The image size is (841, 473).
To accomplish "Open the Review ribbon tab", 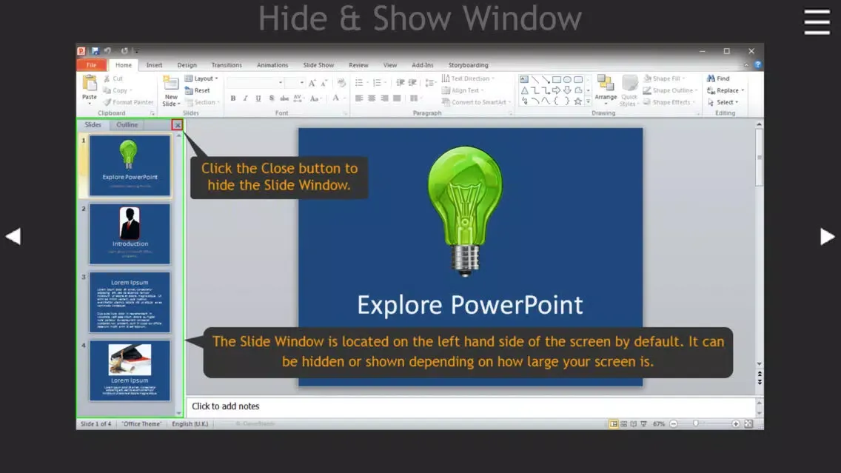I will coord(359,65).
